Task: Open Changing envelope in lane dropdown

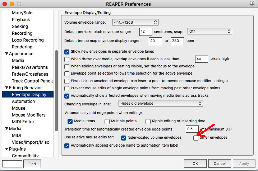Action: [161, 103]
